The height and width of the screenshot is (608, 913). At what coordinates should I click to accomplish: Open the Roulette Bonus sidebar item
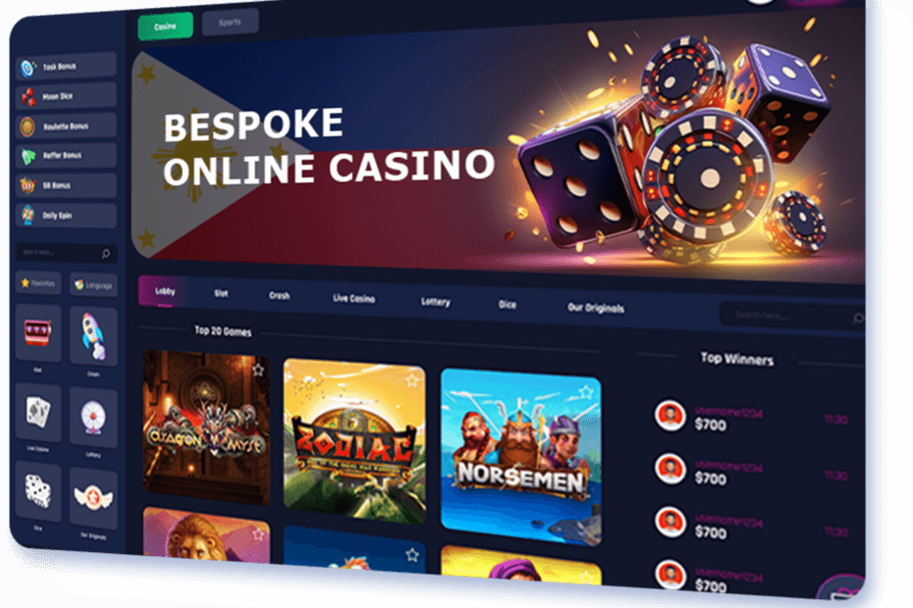pyautogui.click(x=67, y=126)
